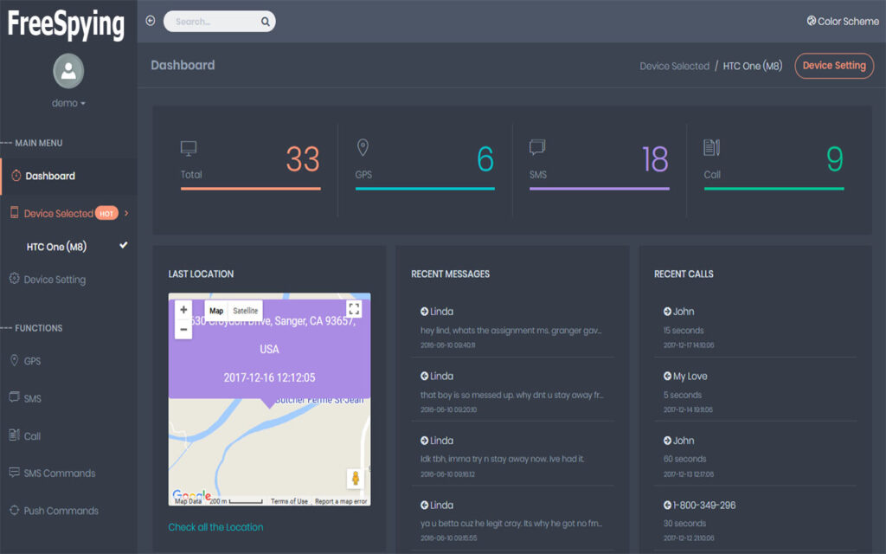
Task: Click the Street View pegman icon
Action: (x=355, y=479)
